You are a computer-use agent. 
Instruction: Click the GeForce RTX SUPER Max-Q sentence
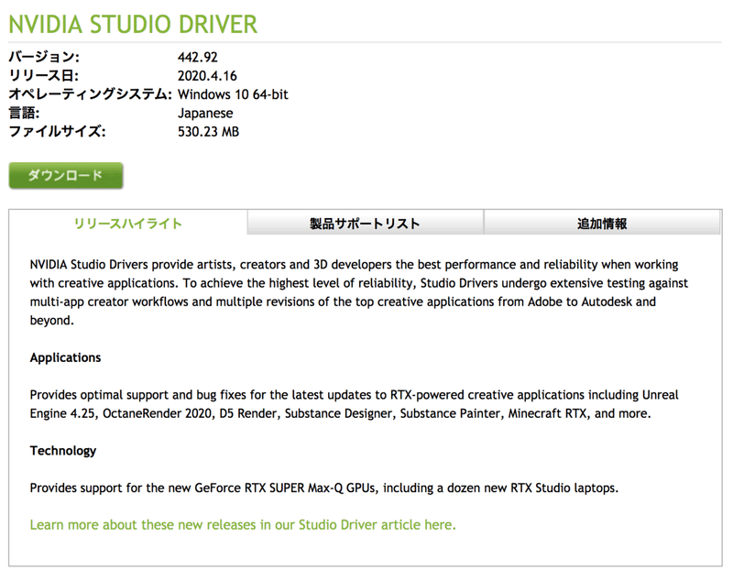[x=324, y=488]
